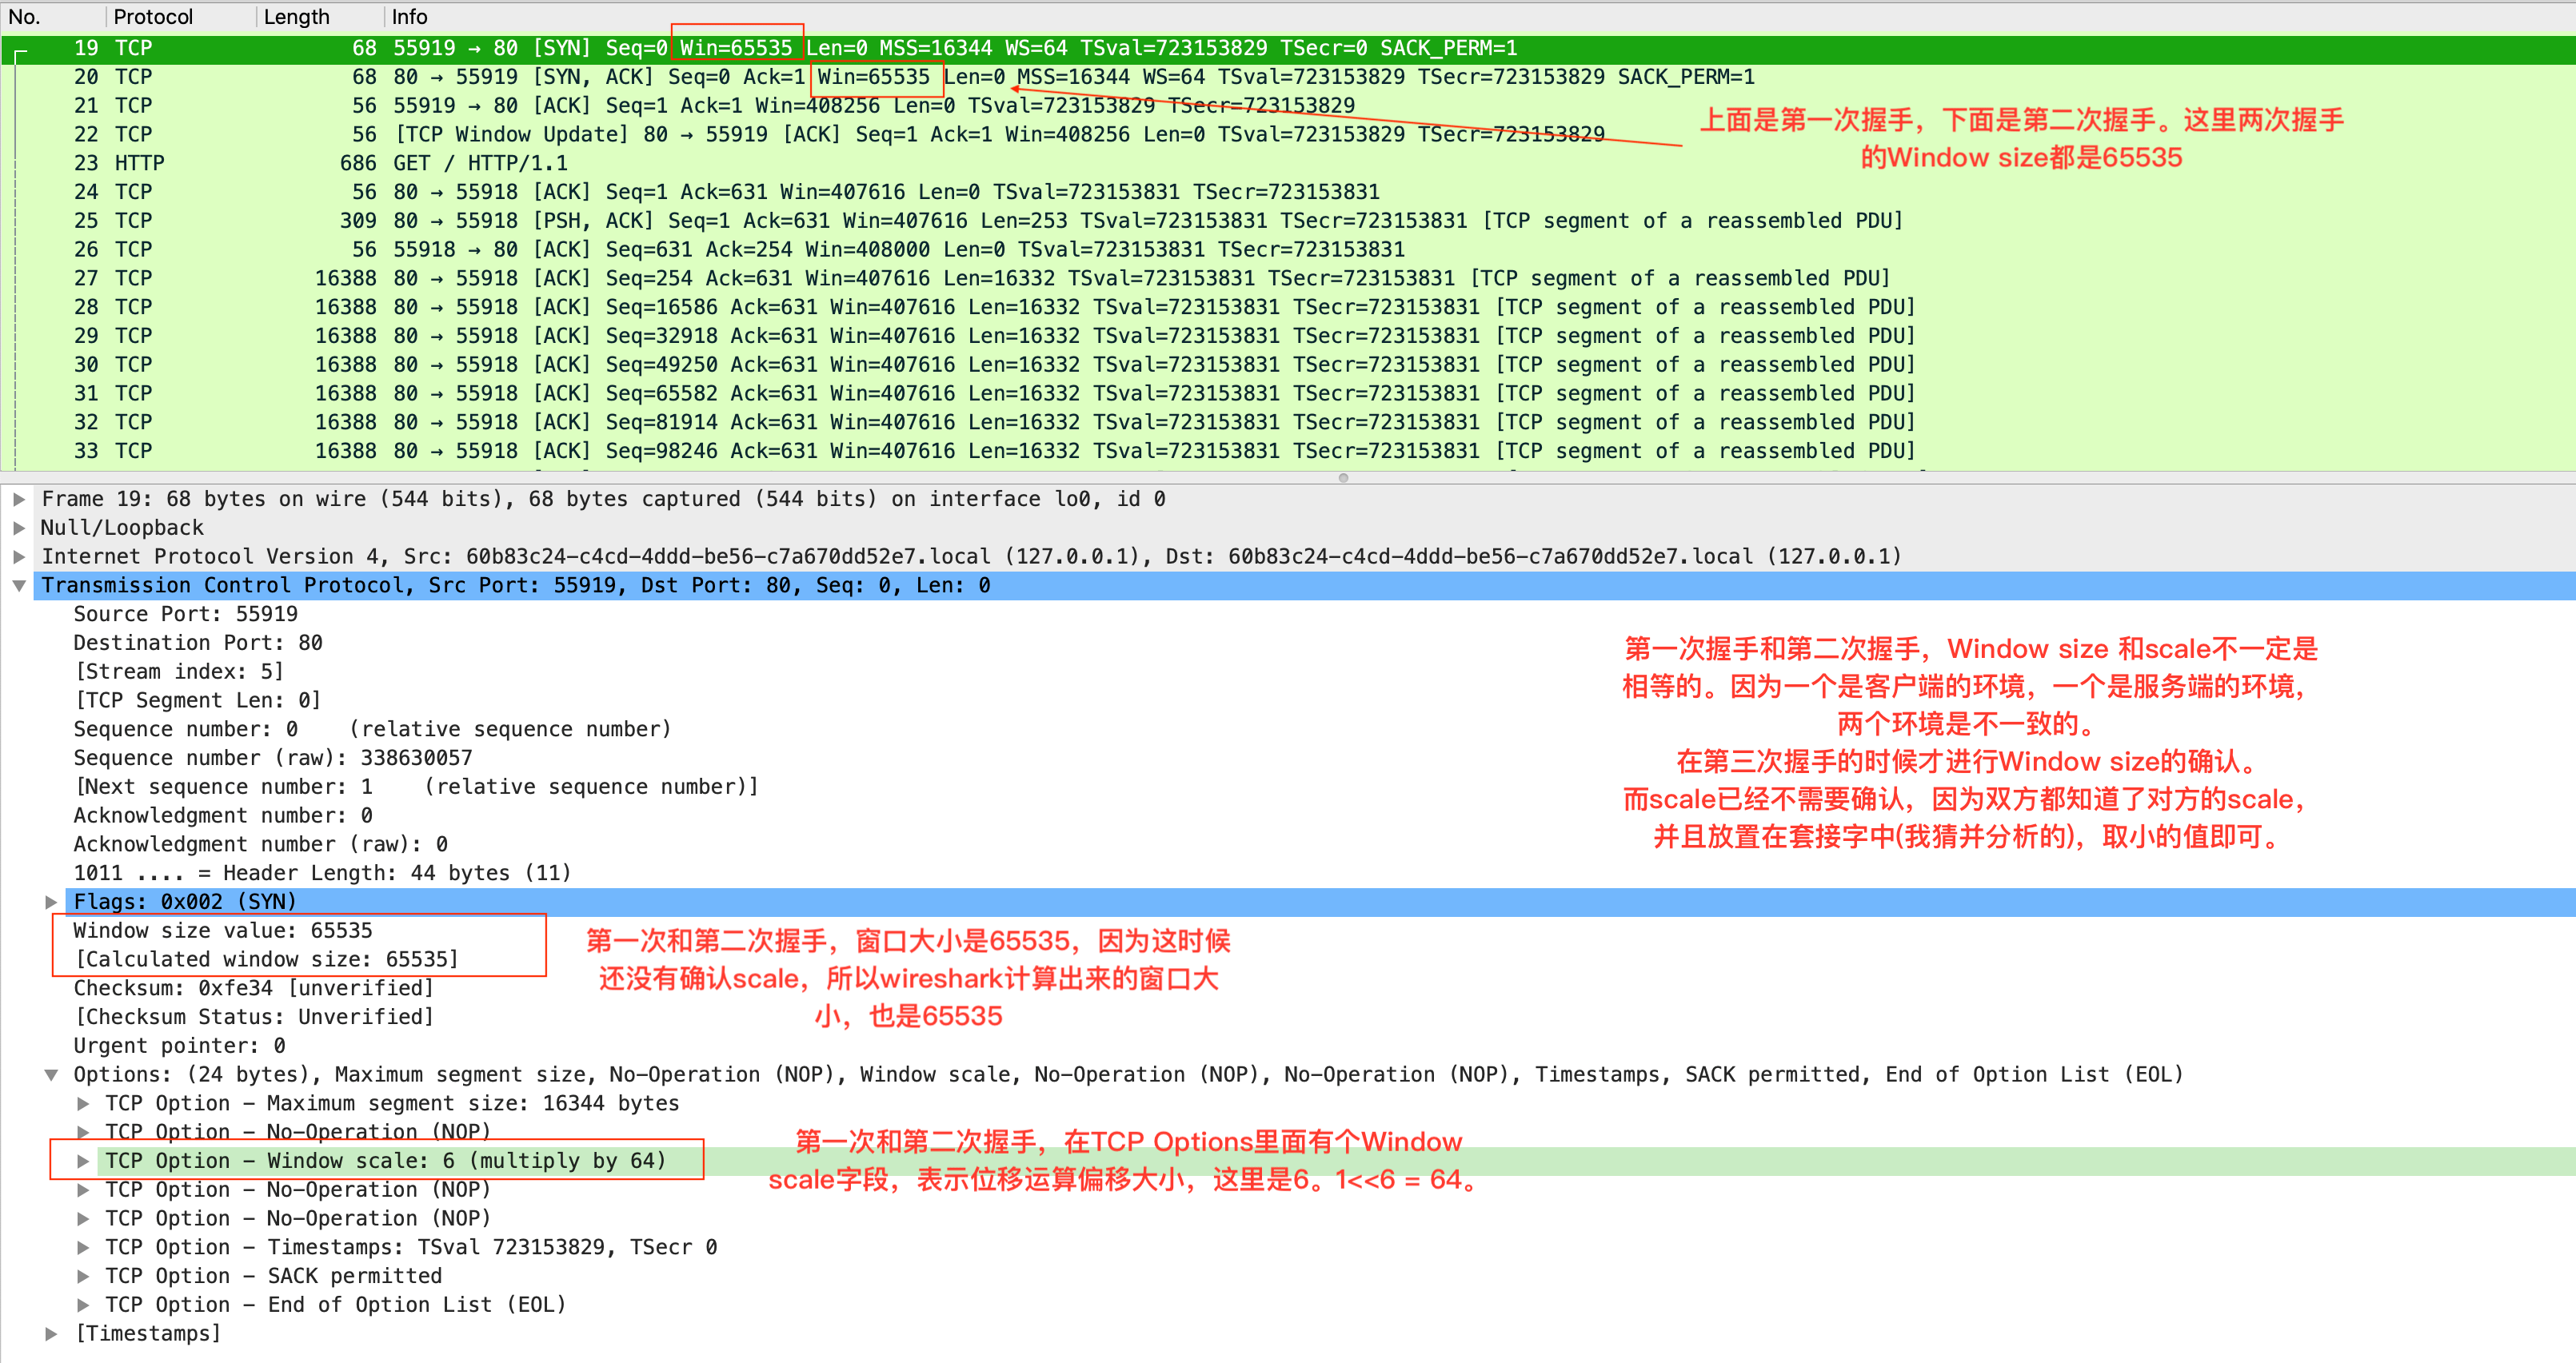Expand the SACK permitted option
2576x1363 pixels.
pyautogui.click(x=83, y=1277)
